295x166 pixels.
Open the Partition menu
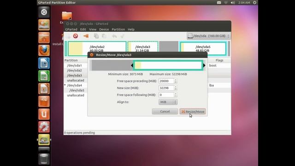click(x=118, y=30)
